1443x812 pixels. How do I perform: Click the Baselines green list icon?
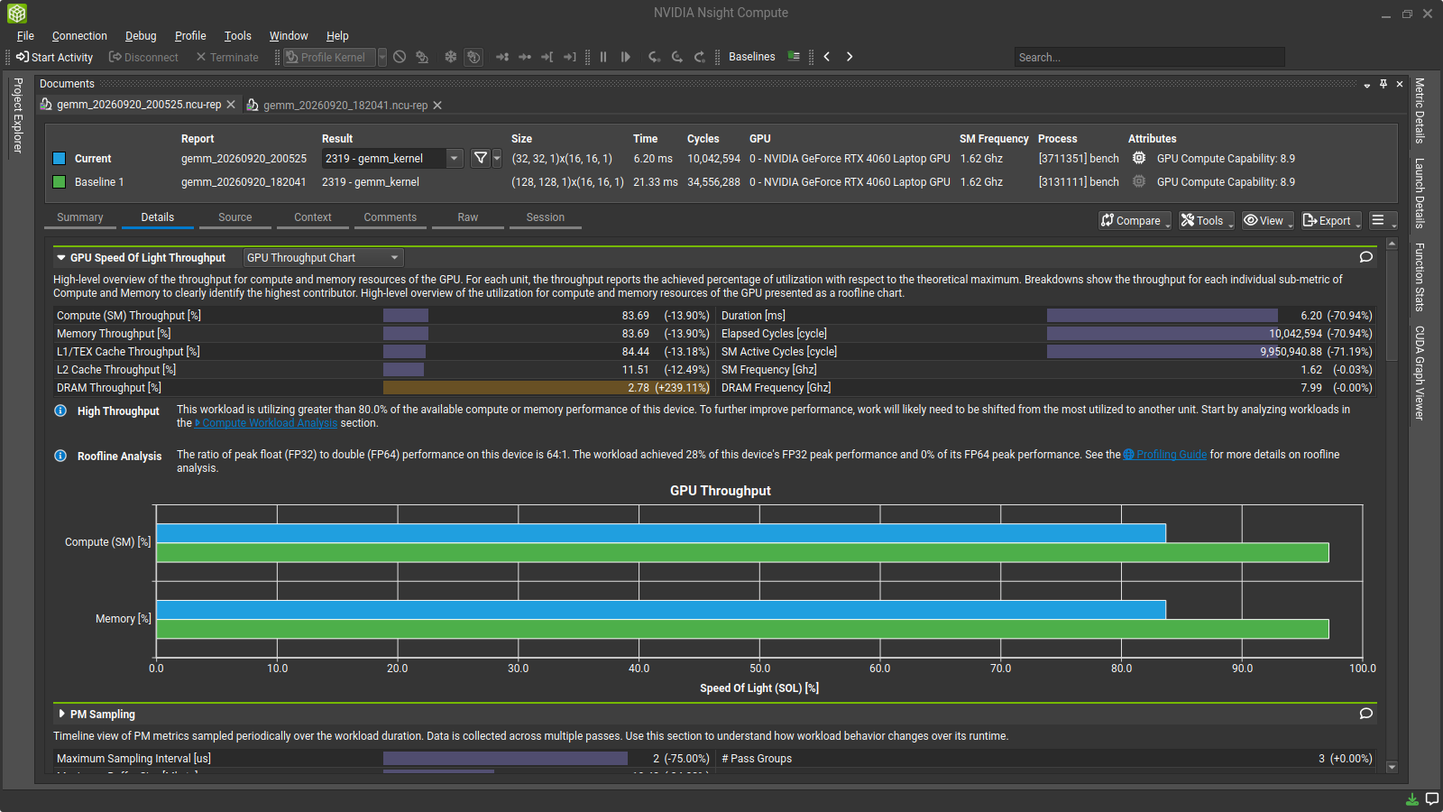tap(794, 56)
